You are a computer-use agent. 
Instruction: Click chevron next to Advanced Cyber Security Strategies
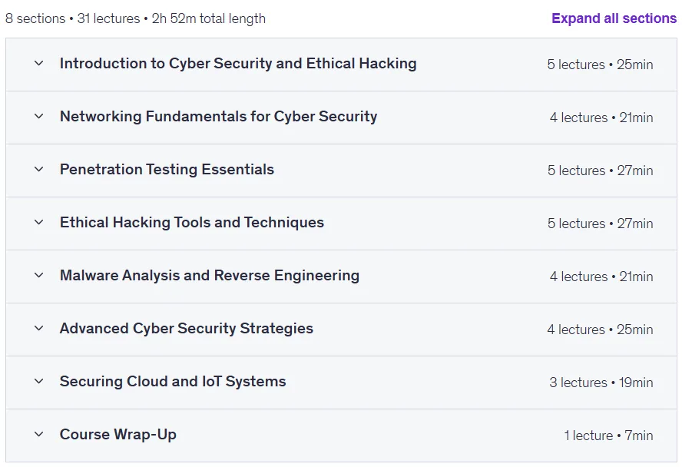pyautogui.click(x=38, y=329)
